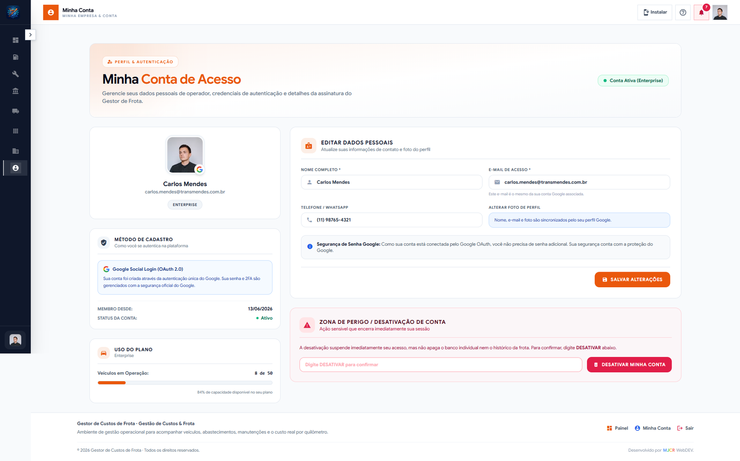Expand the sidebar with the chevron arrow
The width and height of the screenshot is (740, 461).
30,35
